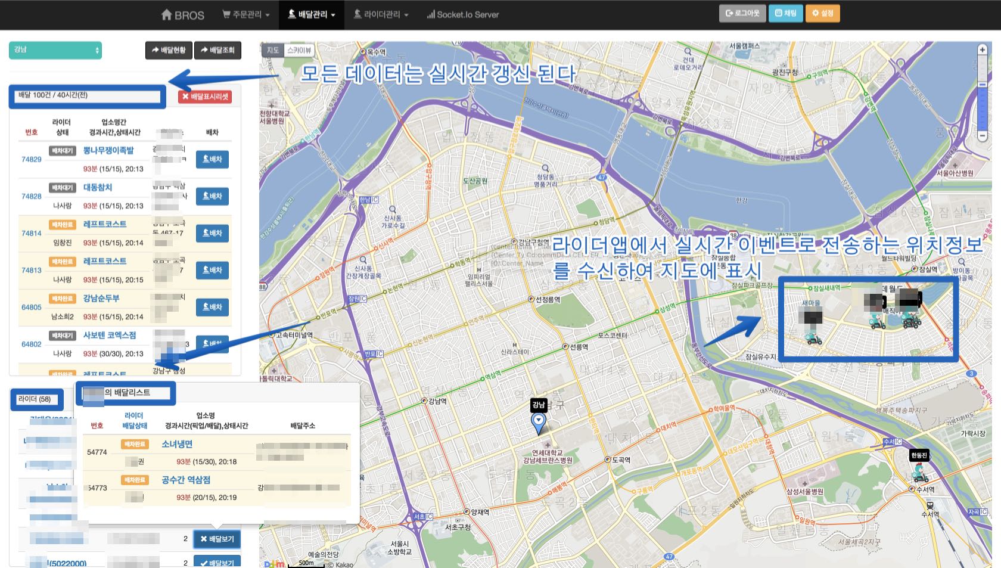Click the 수서역 station marker on map
The width and height of the screenshot is (1001, 568).
(x=912, y=489)
